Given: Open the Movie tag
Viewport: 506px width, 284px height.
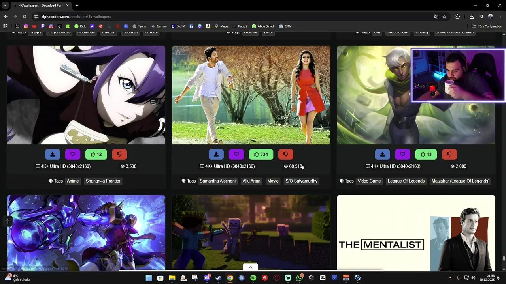Looking at the screenshot, I should point(273,181).
